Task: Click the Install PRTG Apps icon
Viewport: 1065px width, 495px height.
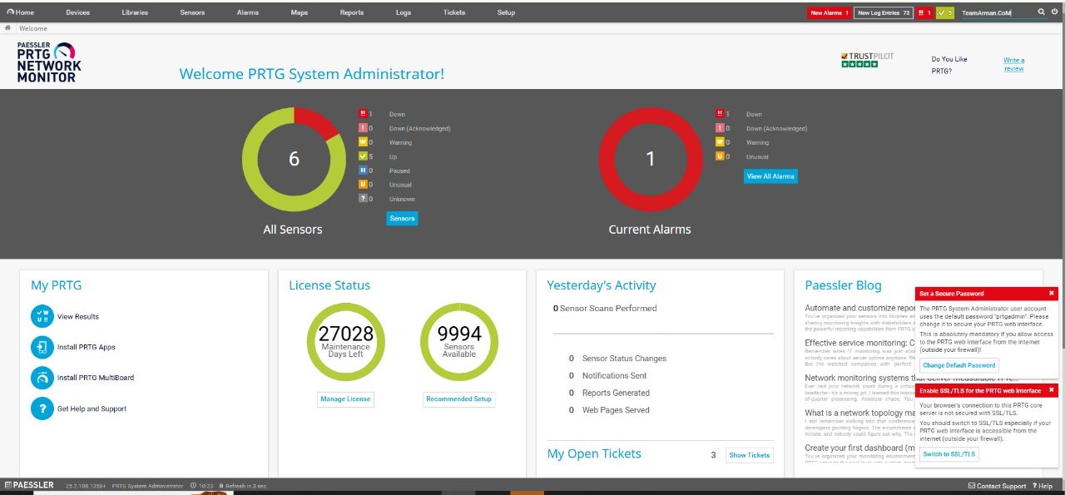Action: [42, 347]
